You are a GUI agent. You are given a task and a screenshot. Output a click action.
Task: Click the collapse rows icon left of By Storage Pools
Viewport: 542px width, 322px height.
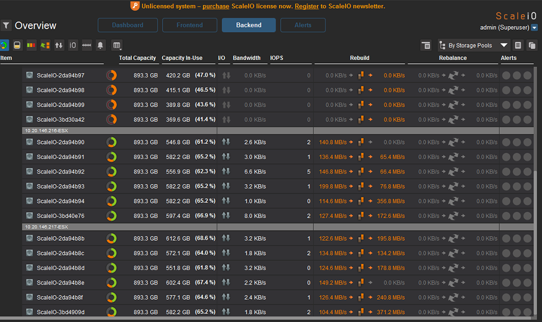click(426, 45)
